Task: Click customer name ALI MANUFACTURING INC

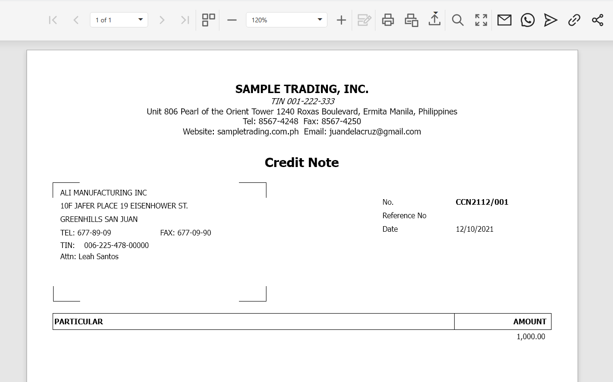Action: [x=103, y=193]
